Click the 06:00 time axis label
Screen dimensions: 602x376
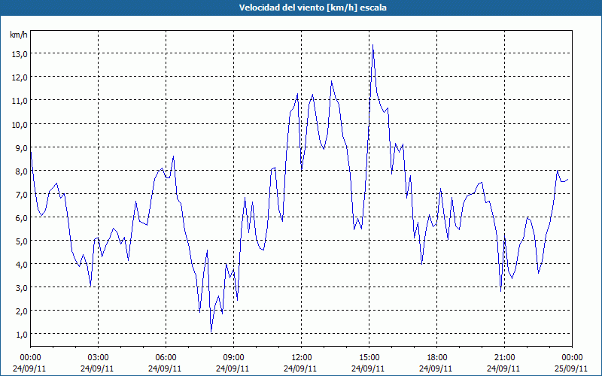(x=166, y=358)
